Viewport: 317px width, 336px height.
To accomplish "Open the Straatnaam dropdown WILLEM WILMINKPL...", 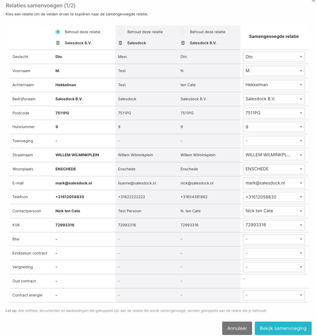I will point(274,155).
